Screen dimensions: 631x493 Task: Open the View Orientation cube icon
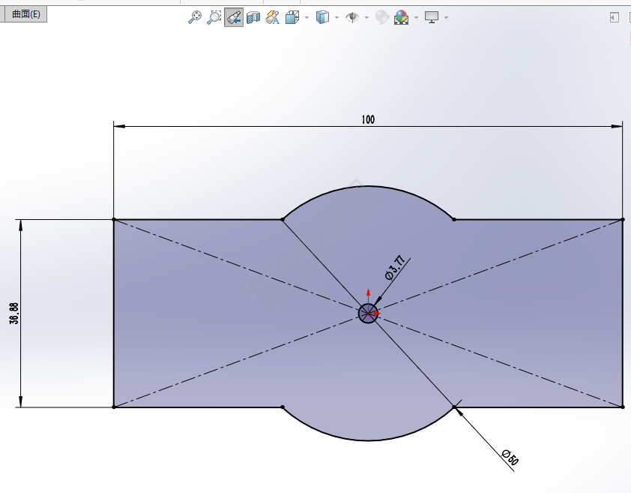[x=290, y=17]
